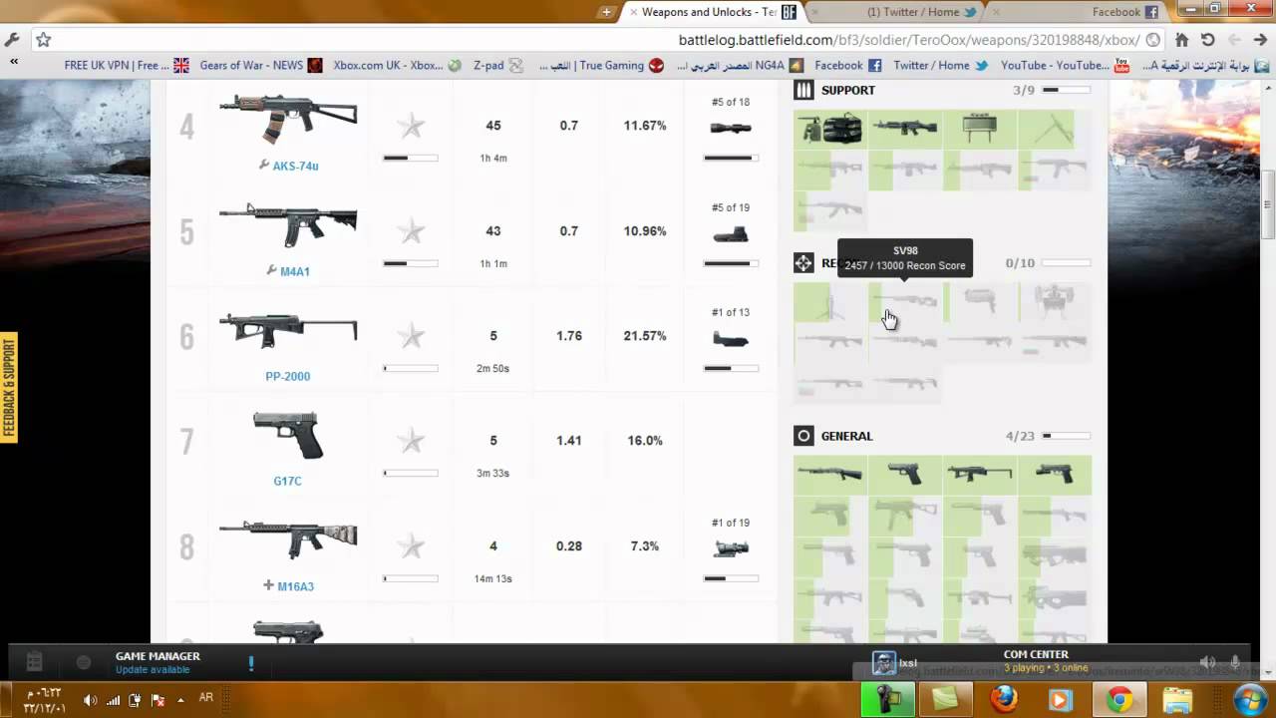Select the shotgun unlock under General
The height and width of the screenshot is (718, 1276).
click(830, 475)
